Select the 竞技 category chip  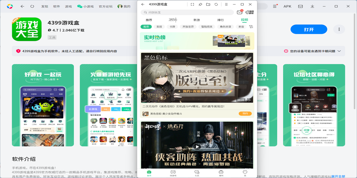159,27
